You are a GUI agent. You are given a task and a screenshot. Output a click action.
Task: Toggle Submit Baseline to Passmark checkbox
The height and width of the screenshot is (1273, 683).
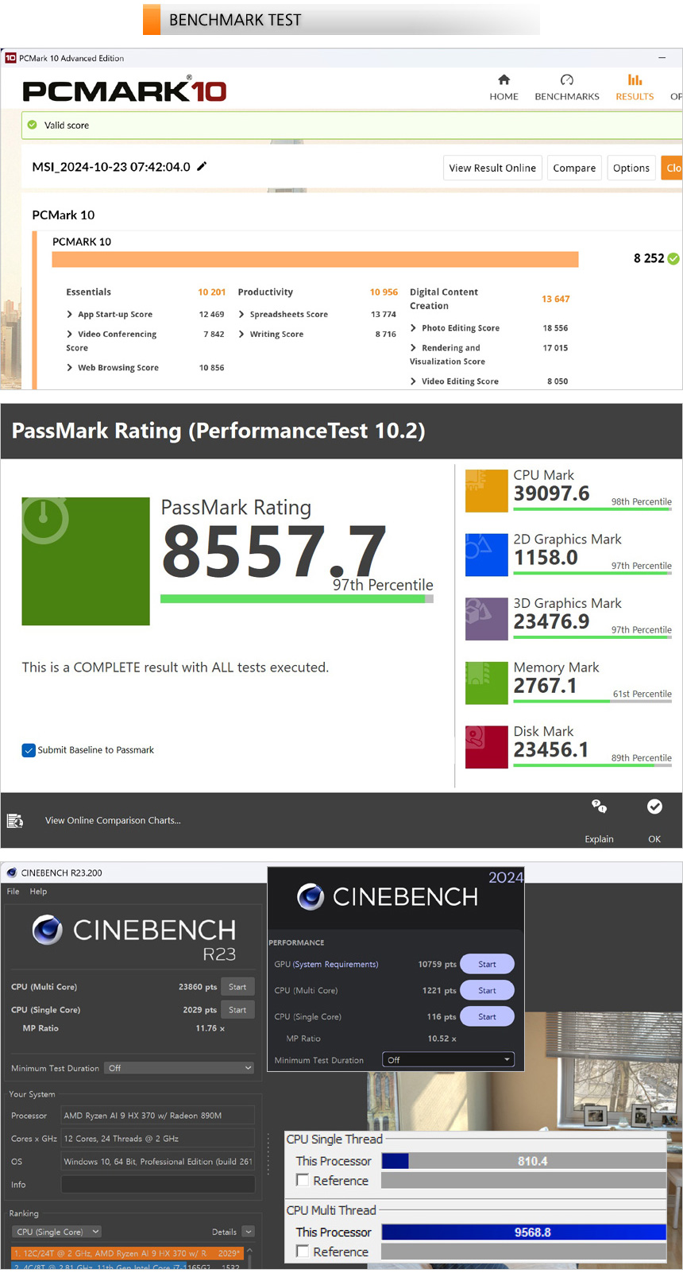[x=29, y=750]
